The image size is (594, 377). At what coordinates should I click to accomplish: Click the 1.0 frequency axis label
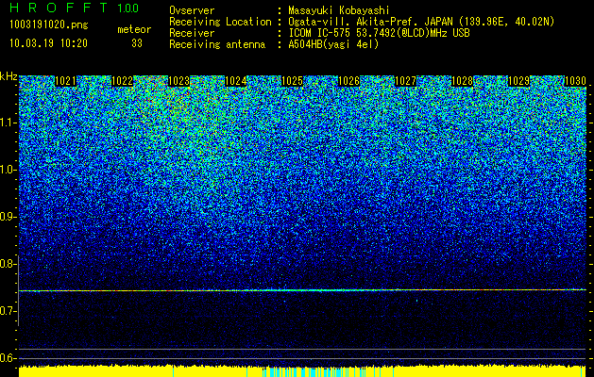[6, 171]
